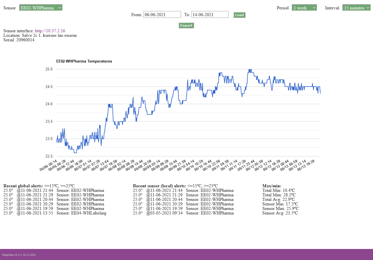
Task: Click Sensor Min: 17.5°C value
Action: point(280,204)
